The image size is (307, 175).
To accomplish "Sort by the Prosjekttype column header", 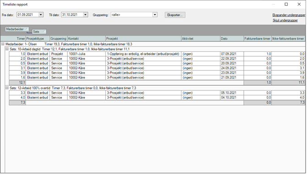I will point(38,39).
